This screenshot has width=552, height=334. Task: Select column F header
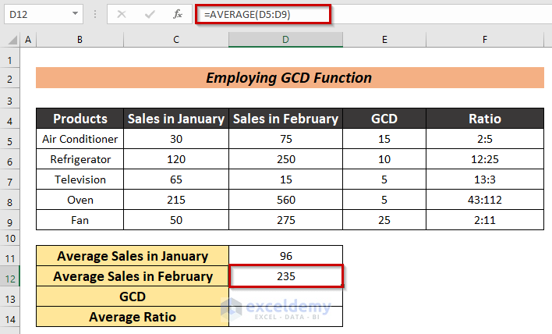[x=484, y=40]
